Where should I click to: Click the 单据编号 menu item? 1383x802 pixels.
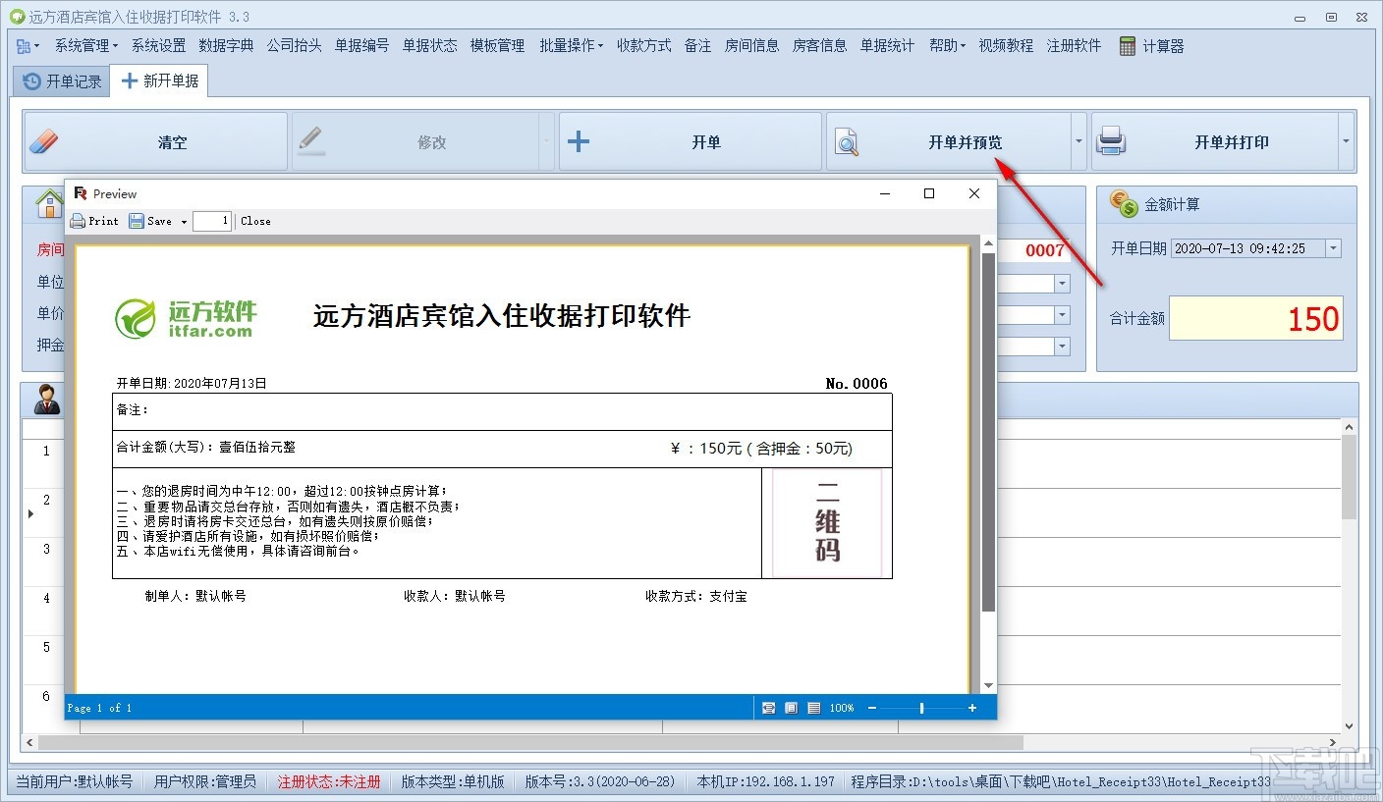click(361, 45)
